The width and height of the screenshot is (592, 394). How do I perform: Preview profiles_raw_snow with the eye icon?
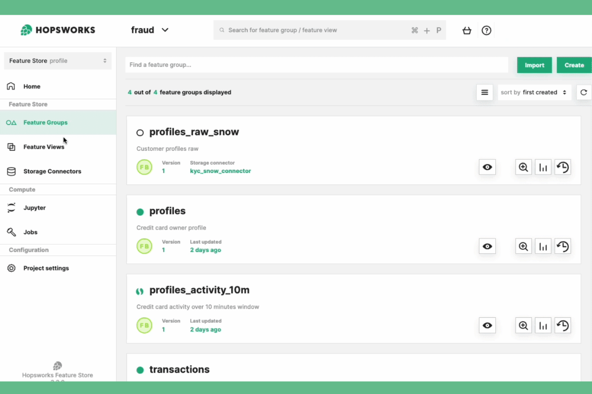click(x=487, y=167)
